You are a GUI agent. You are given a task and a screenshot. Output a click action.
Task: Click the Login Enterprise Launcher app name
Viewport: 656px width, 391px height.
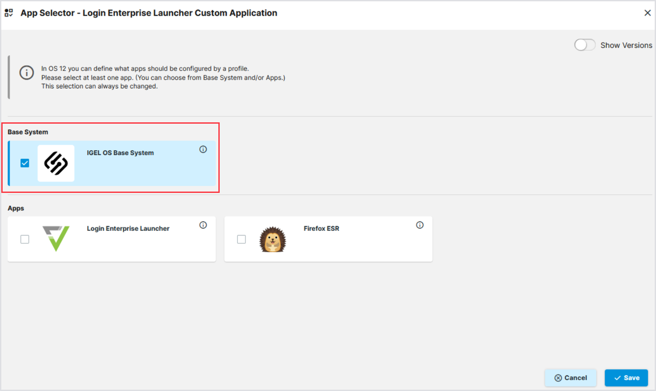(128, 229)
